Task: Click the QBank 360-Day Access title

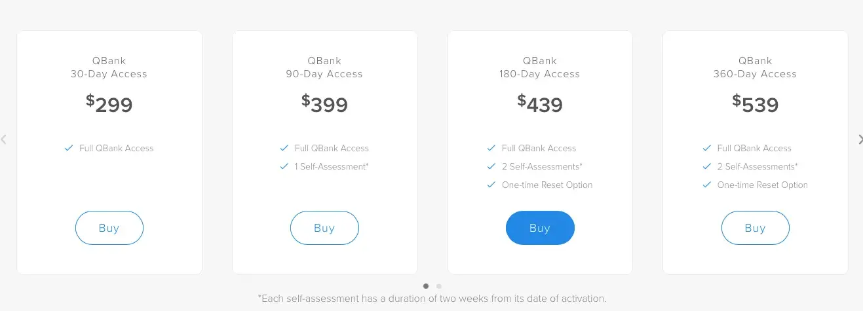Action: pyautogui.click(x=755, y=67)
